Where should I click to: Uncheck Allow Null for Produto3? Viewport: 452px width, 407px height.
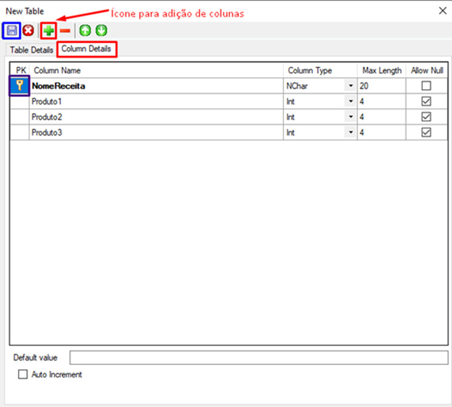coord(426,132)
